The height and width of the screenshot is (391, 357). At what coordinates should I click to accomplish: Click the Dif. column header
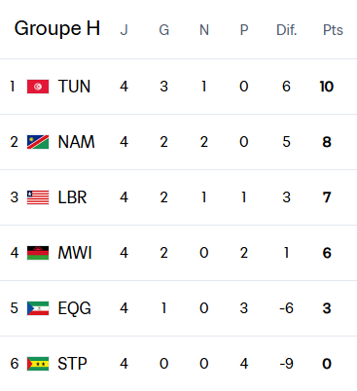[x=287, y=30]
